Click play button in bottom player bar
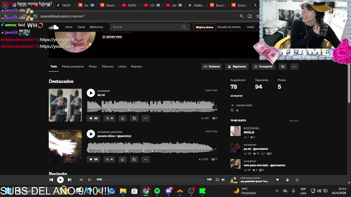 pos(60,180)
